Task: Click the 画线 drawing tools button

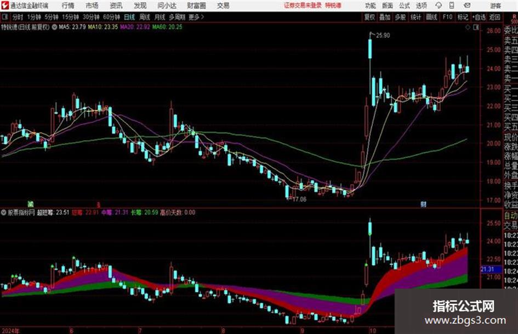Action: (x=431, y=17)
